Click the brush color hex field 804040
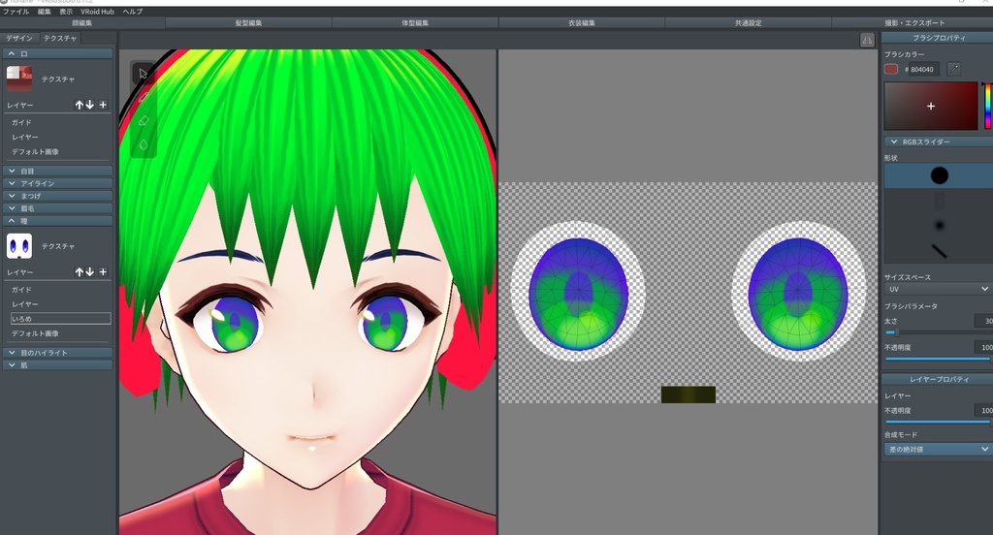 [x=924, y=69]
